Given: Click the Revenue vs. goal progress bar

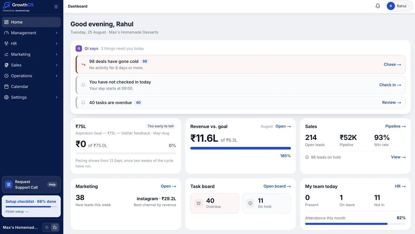Looking at the screenshot, I should tap(240, 148).
